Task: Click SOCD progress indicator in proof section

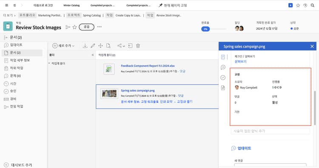Action: tap(277, 88)
